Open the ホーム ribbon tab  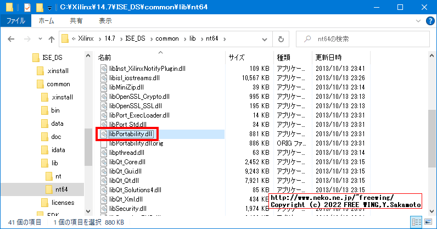click(46, 21)
